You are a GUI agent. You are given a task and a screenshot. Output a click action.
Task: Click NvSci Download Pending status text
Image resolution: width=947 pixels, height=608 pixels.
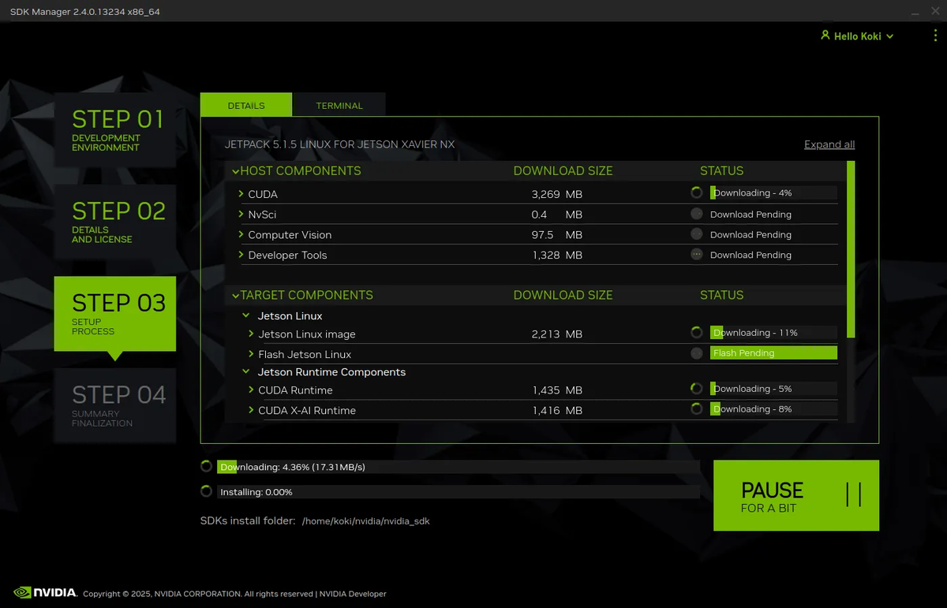click(x=750, y=214)
